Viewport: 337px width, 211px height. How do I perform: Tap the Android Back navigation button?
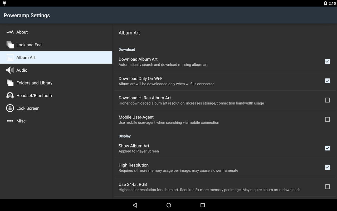[x=135, y=205]
